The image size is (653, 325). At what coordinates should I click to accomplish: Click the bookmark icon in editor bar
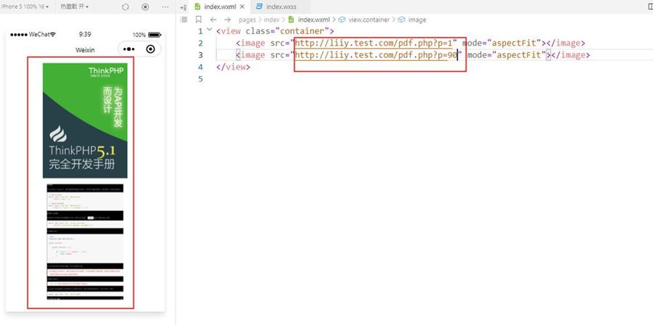199,20
